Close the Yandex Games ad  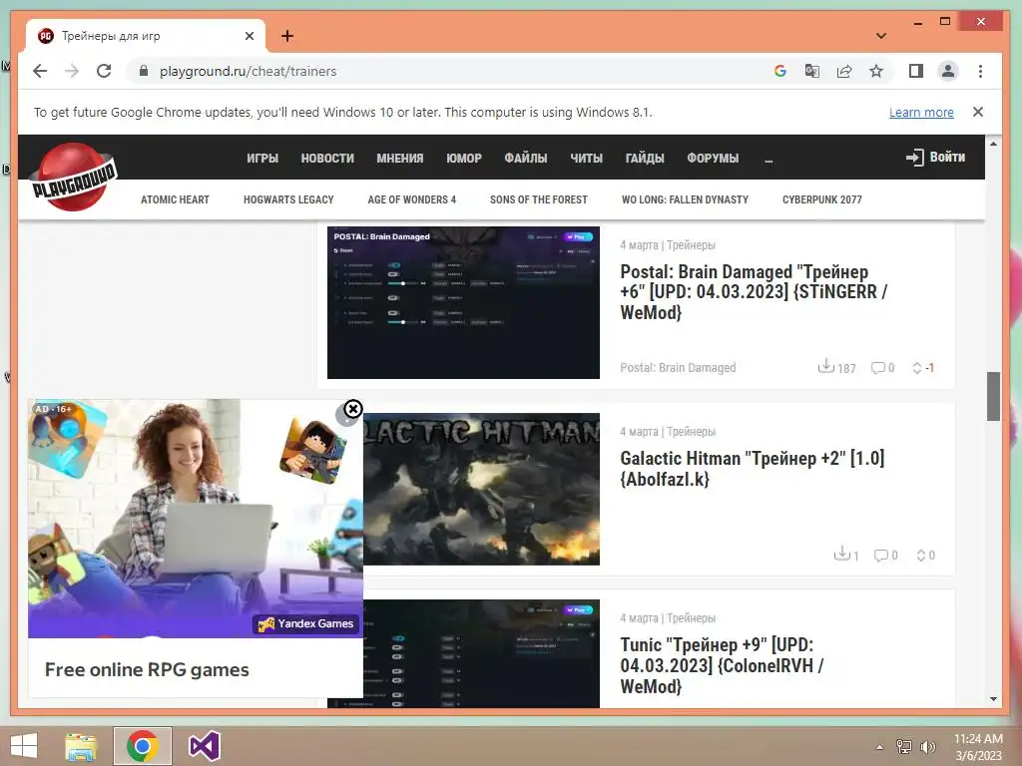(x=352, y=409)
